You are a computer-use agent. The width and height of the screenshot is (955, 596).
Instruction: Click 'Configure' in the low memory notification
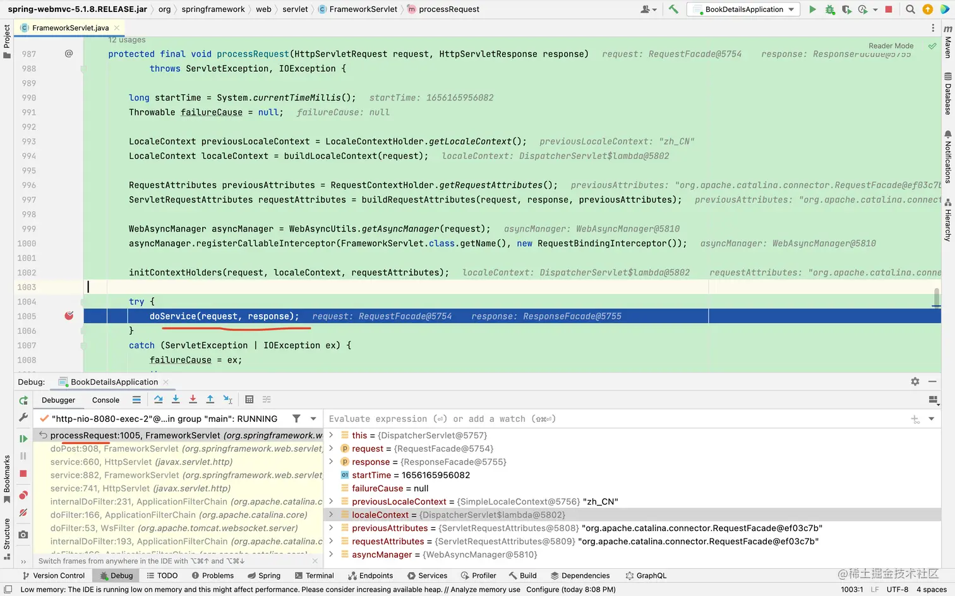[x=543, y=590]
